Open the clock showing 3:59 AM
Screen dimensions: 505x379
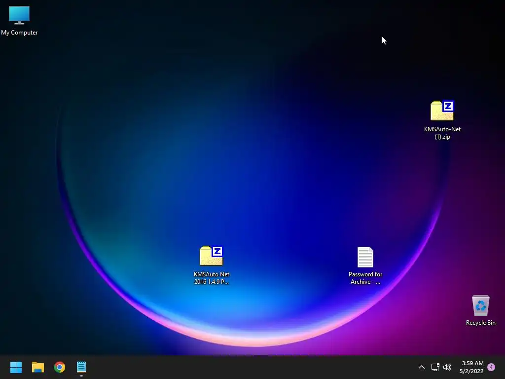point(472,363)
